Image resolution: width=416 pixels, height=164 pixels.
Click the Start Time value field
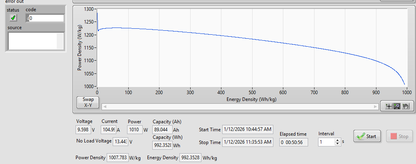click(x=247, y=129)
